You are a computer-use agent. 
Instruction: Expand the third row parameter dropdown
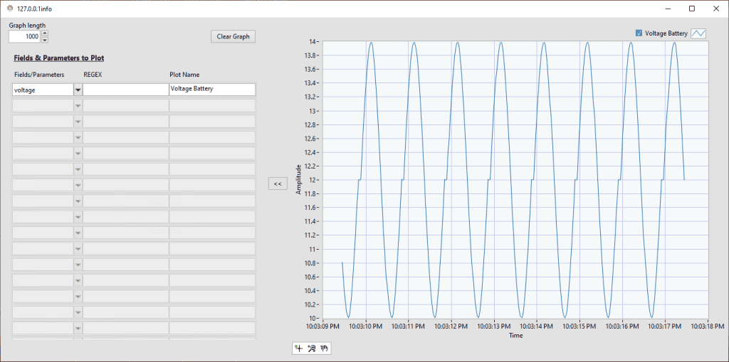[78, 122]
